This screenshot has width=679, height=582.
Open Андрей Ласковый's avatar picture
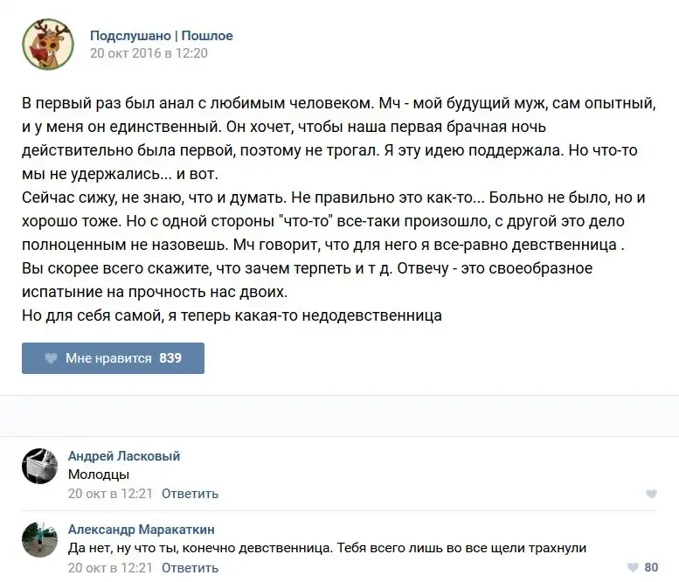39,466
